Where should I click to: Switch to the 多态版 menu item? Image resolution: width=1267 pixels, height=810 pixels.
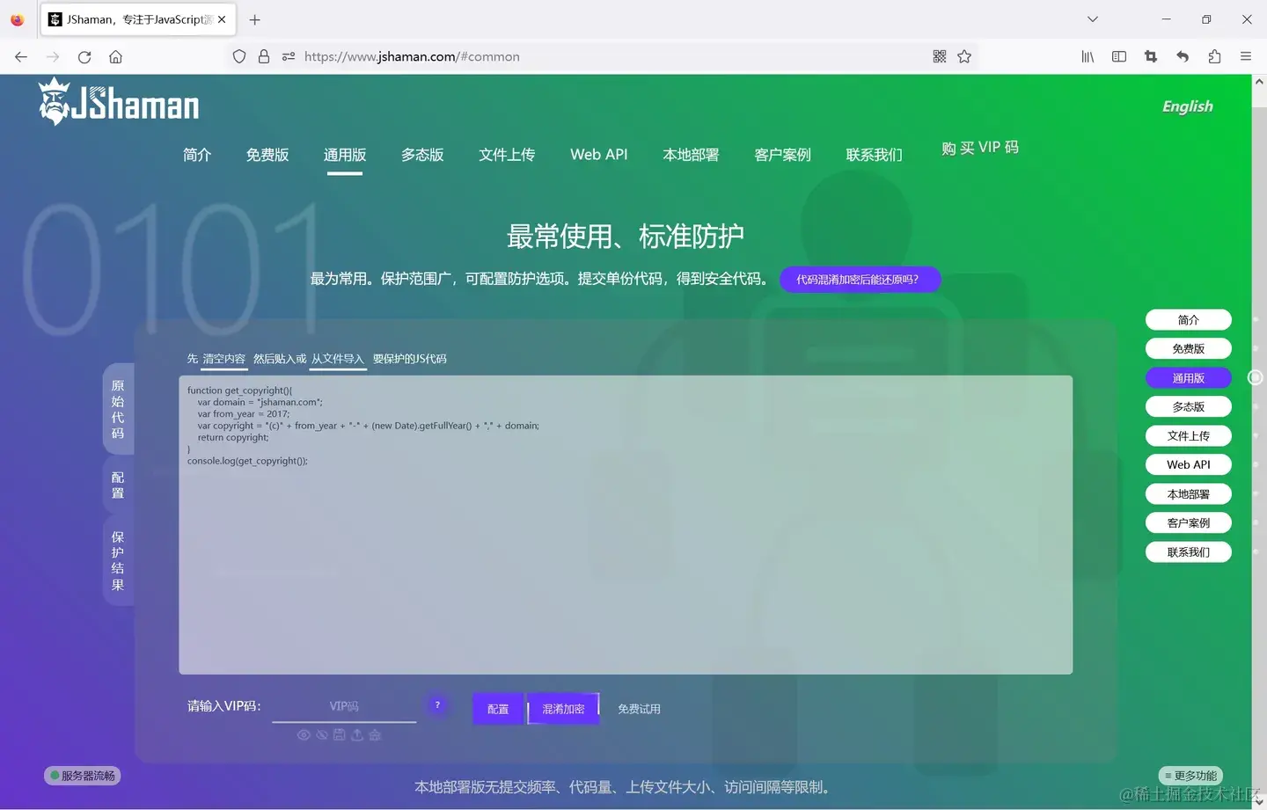[422, 155]
